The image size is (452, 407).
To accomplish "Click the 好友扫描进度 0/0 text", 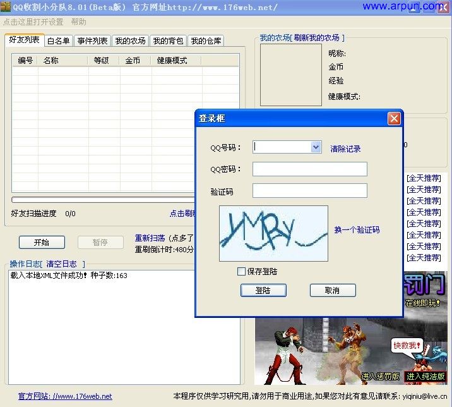I will coord(43,214).
